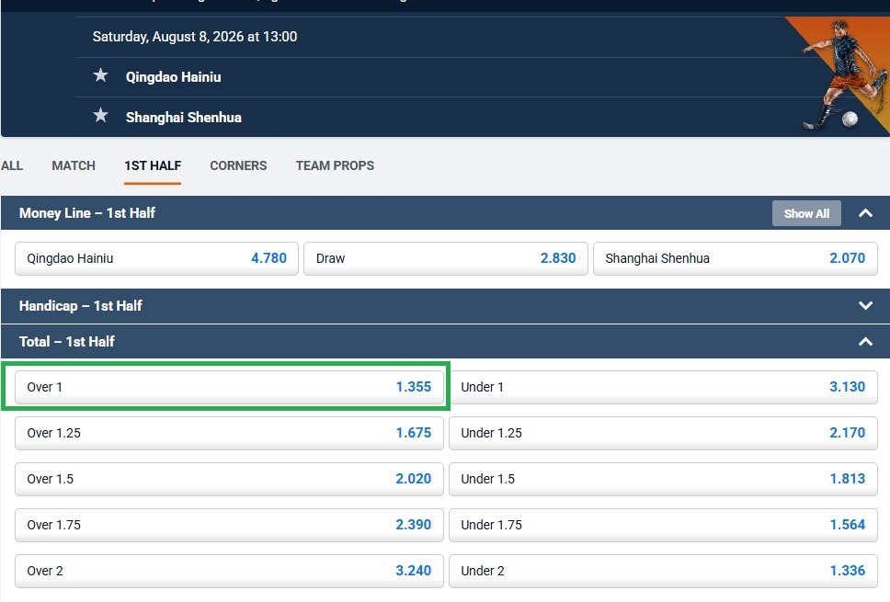The width and height of the screenshot is (890, 602).
Task: Pick Over 1.5 at 2.020
Action: [229, 480]
